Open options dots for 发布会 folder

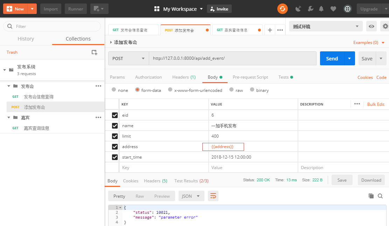pos(98,86)
